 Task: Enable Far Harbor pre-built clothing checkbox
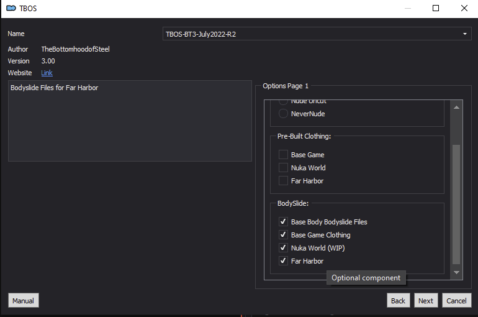pyautogui.click(x=283, y=181)
